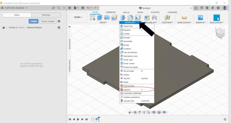This screenshot has width=231, height=123.
Task: Click the Nueva carpeta button
Action: click(x=48, y=21)
